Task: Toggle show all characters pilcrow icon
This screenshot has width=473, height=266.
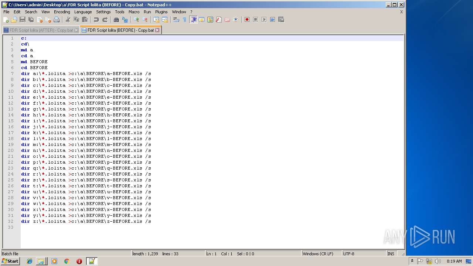Action: click(x=185, y=20)
